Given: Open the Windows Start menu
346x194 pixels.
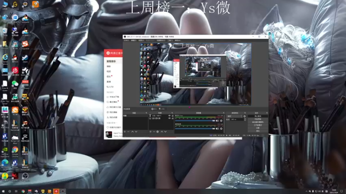Looking at the screenshot, I should click(3, 191).
